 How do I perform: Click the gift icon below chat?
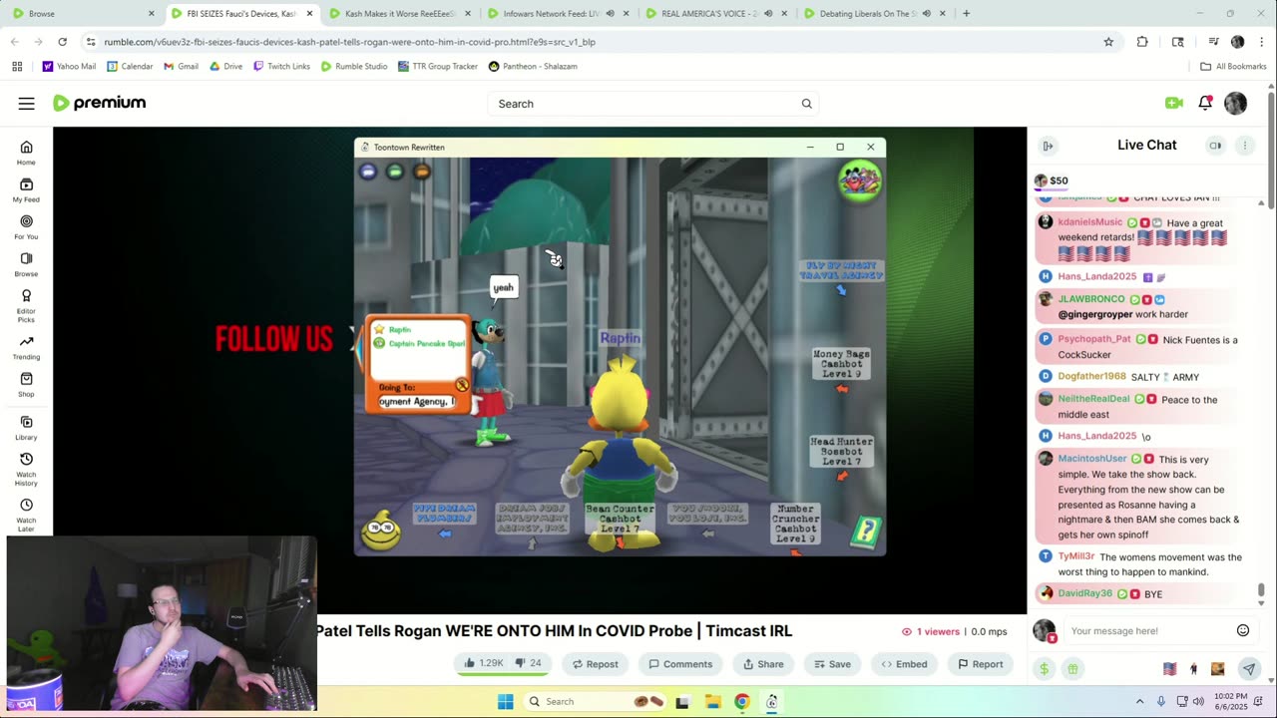[x=1072, y=669]
